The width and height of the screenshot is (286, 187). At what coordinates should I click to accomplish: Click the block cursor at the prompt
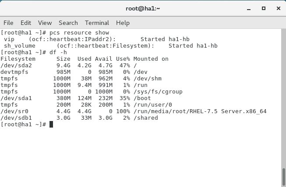click(51, 125)
